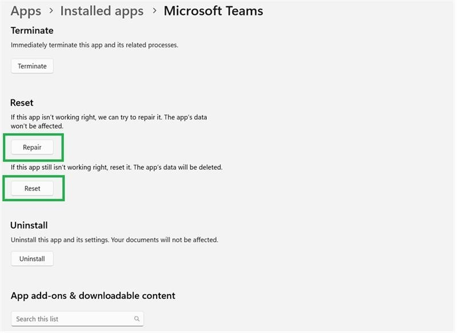Focus the Search this list field

(x=77, y=319)
